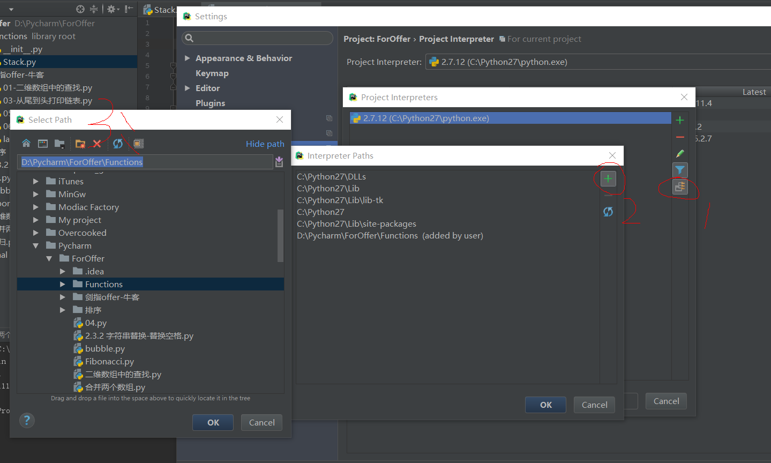771x463 pixels.
Task: Focus the Settings search box
Action: pyautogui.click(x=257, y=38)
